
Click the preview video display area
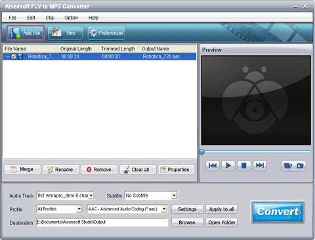point(256,100)
